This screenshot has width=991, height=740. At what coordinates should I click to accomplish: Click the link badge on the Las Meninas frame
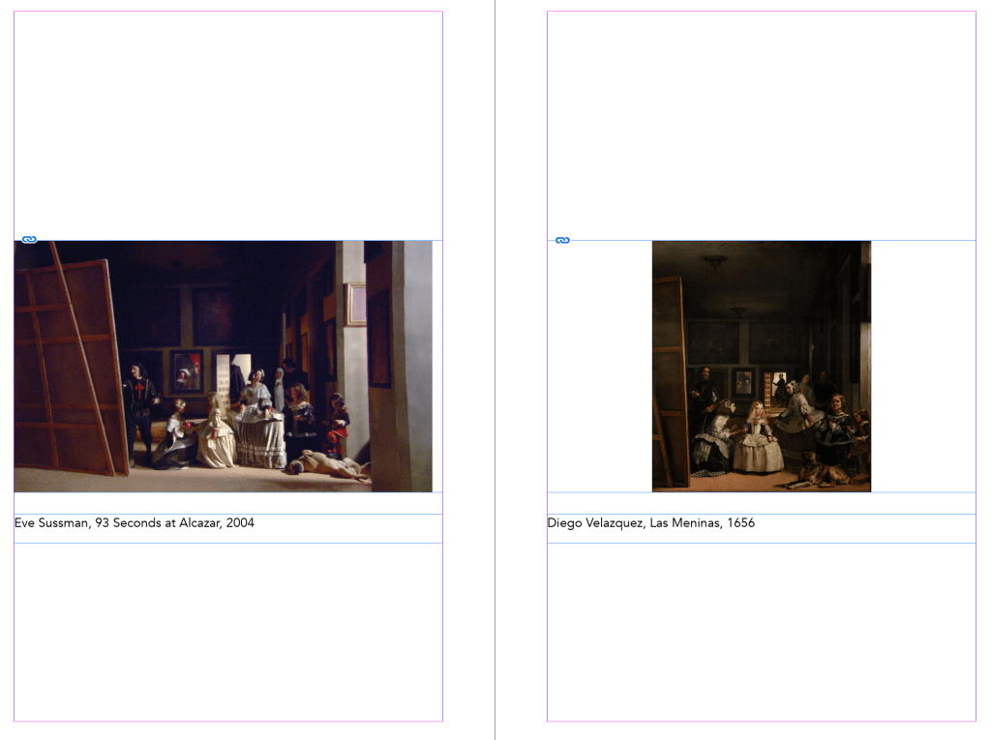coord(562,240)
